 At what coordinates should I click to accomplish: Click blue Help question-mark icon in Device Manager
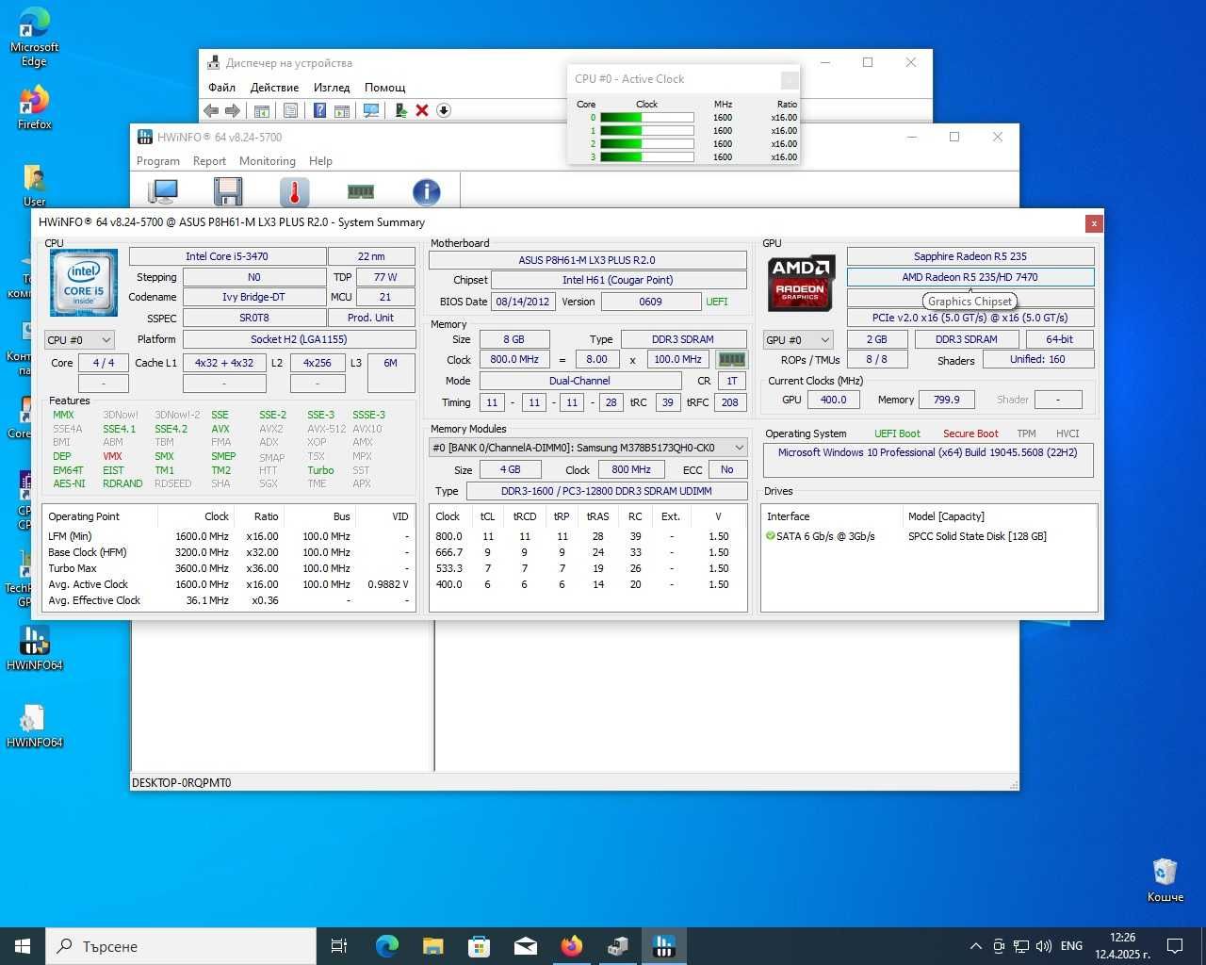tap(319, 110)
